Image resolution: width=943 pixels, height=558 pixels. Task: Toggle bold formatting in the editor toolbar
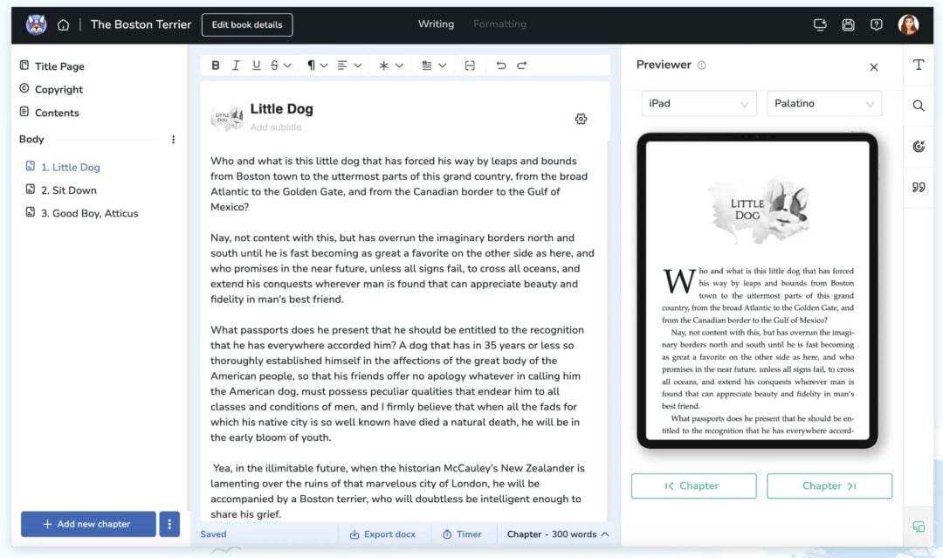(x=215, y=65)
